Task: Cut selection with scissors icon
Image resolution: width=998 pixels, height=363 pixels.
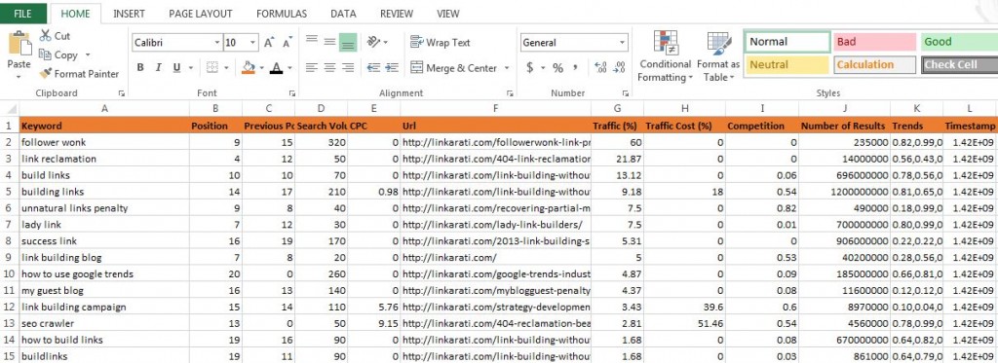Action: coord(55,36)
